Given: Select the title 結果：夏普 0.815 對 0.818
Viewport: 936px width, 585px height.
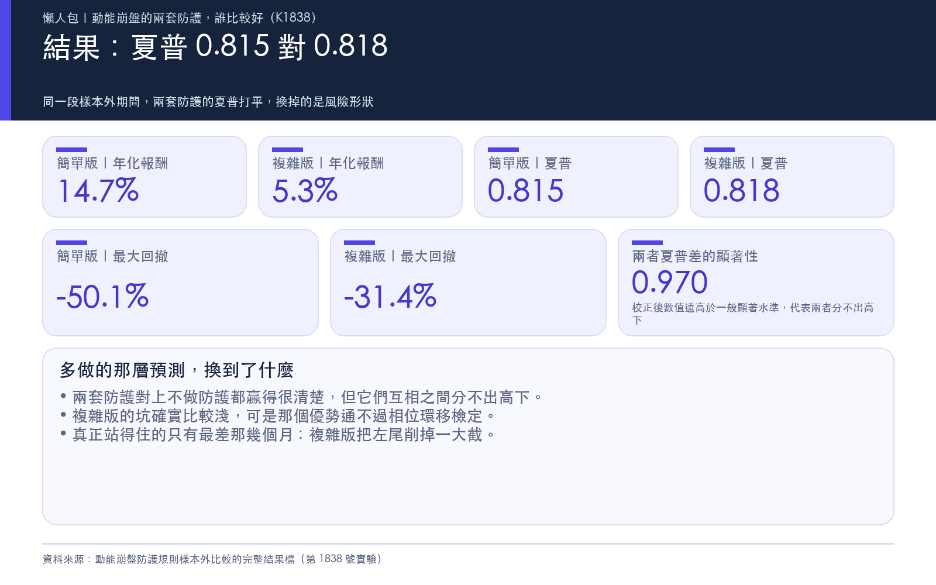Looking at the screenshot, I should 215,46.
